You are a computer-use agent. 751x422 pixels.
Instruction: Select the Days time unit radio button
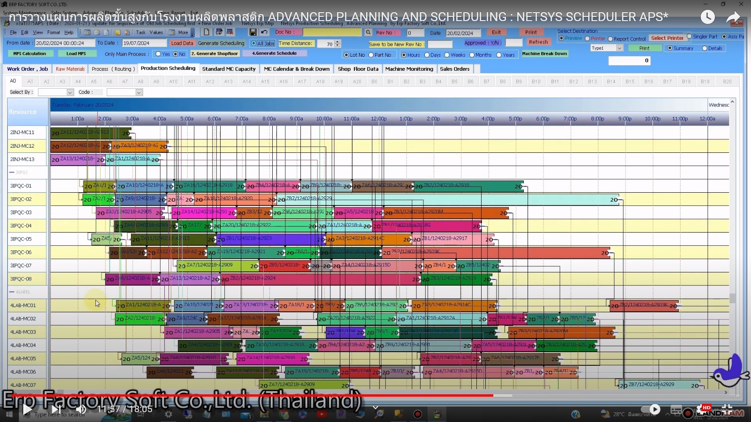[x=427, y=55]
